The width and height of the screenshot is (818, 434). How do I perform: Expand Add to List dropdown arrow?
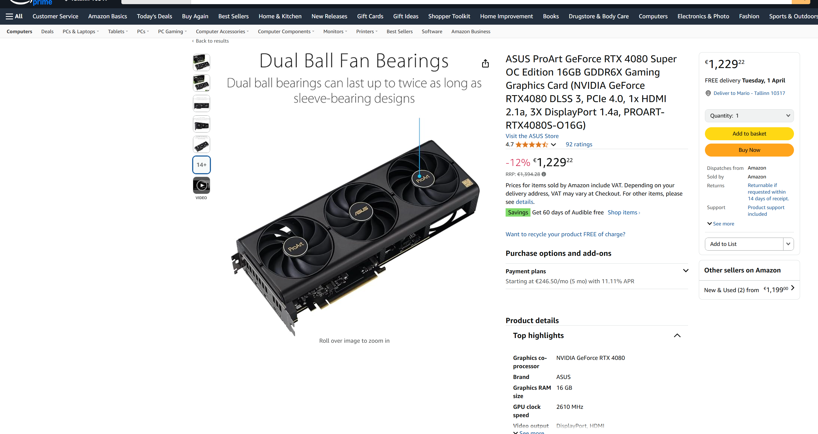pyautogui.click(x=788, y=244)
